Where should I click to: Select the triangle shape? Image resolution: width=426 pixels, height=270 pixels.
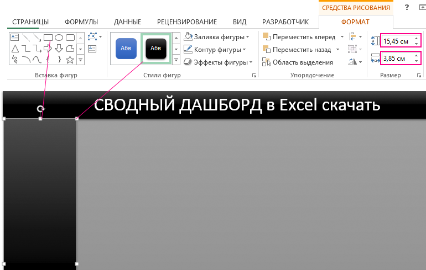15,49
